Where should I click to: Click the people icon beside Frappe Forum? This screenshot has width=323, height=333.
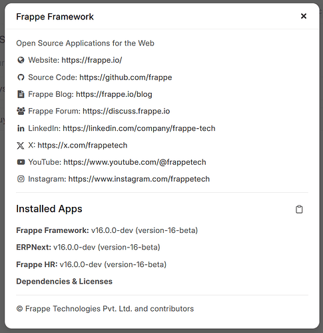(21, 111)
